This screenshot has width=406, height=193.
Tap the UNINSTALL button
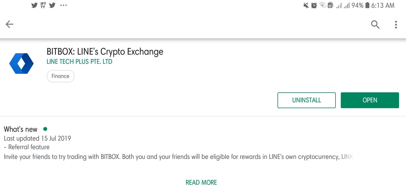click(307, 100)
